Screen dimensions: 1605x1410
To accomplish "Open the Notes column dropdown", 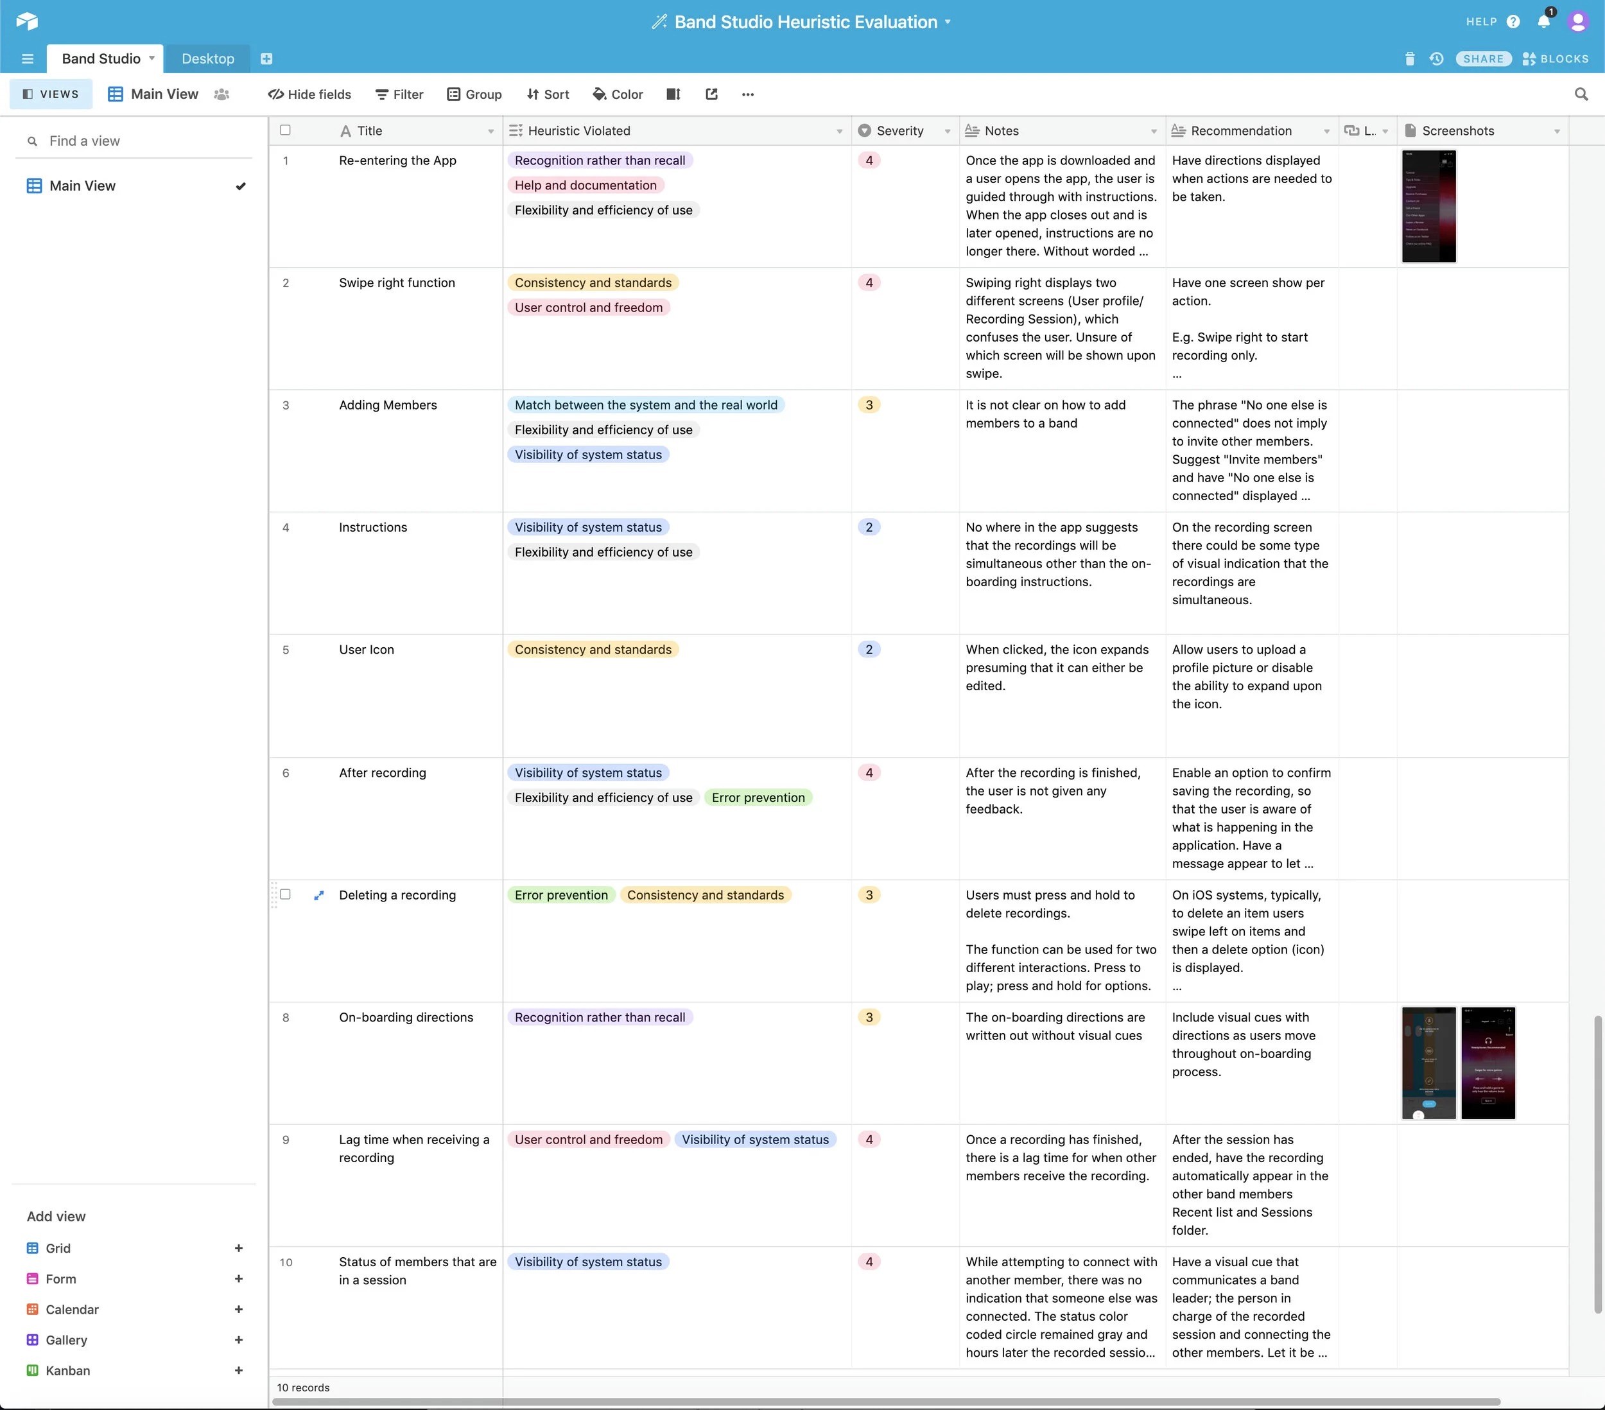I will pos(1154,131).
